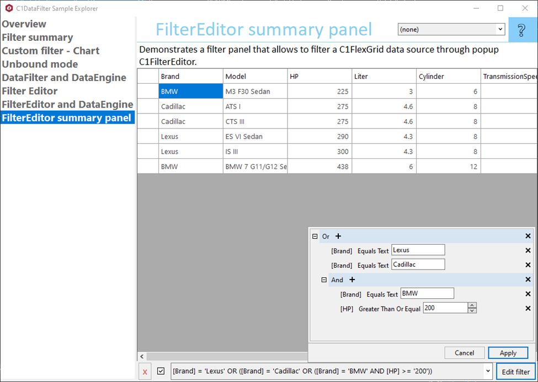
Task: Disable the filter expression checkbox
Action: 160,371
